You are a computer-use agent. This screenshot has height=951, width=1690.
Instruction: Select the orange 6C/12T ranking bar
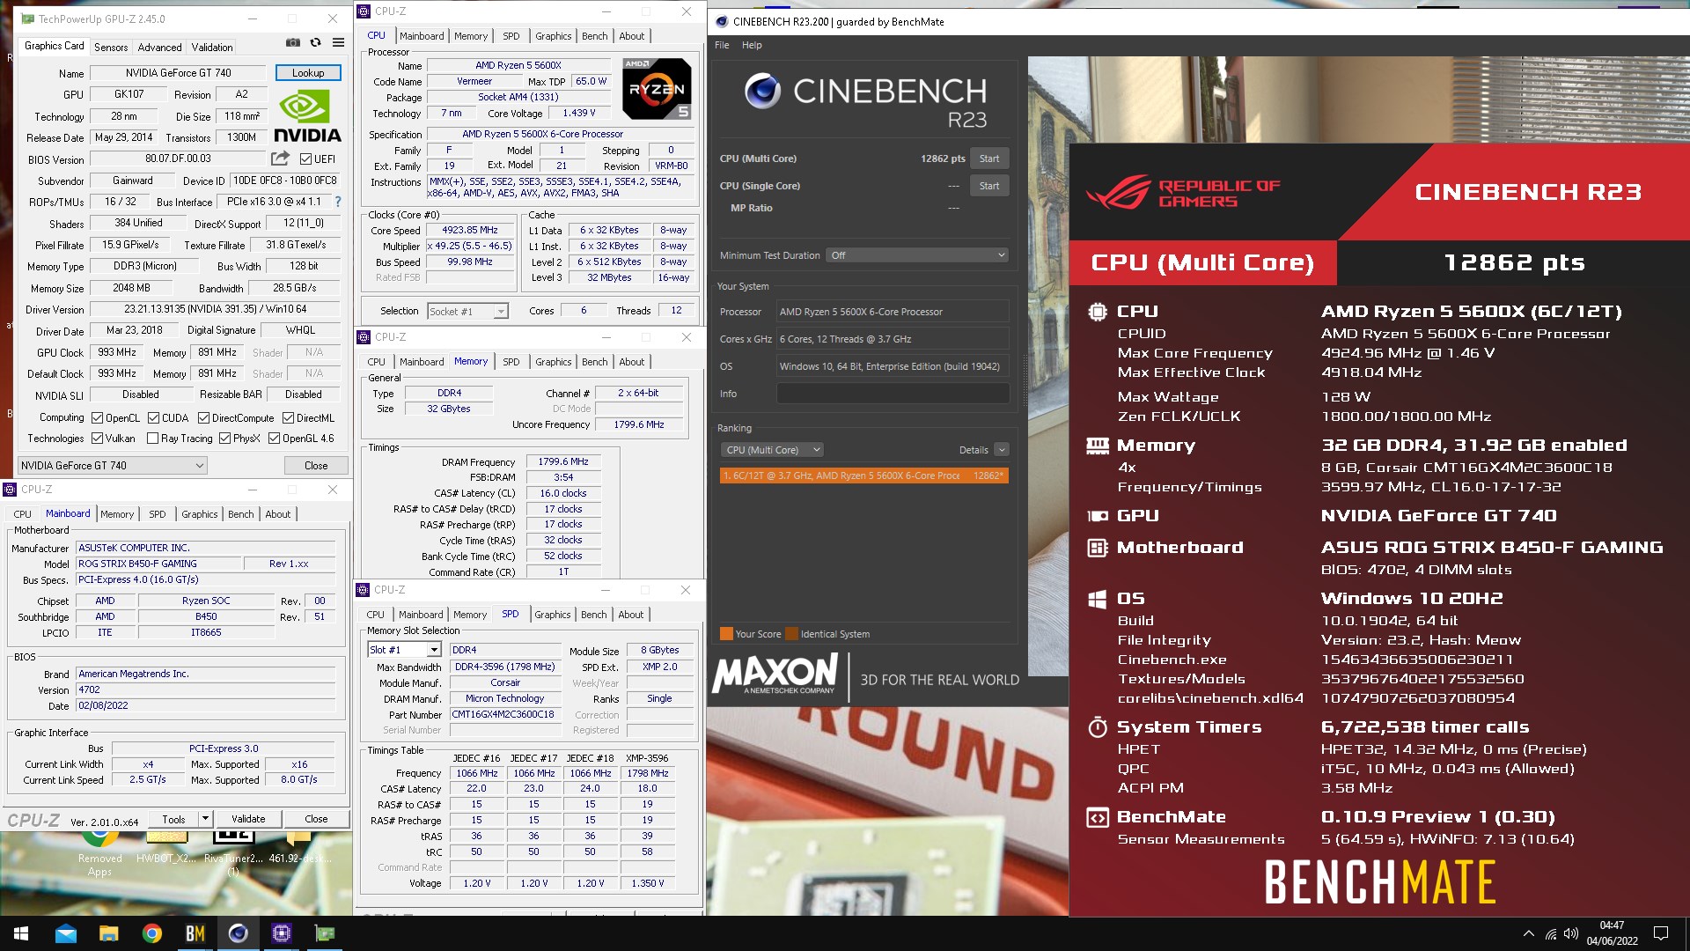point(864,475)
